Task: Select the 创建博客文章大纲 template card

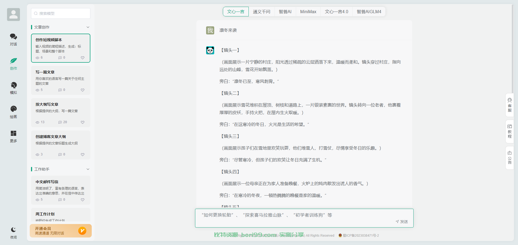Action: tap(61, 145)
